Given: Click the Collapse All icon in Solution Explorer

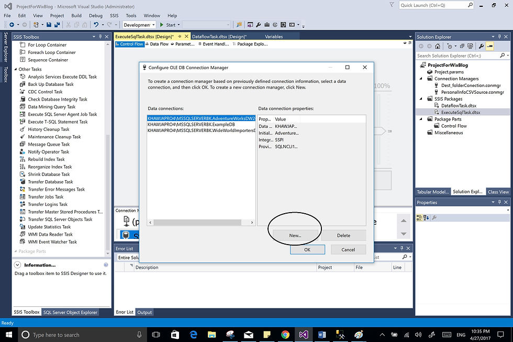Looking at the screenshot, I should 462,46.
